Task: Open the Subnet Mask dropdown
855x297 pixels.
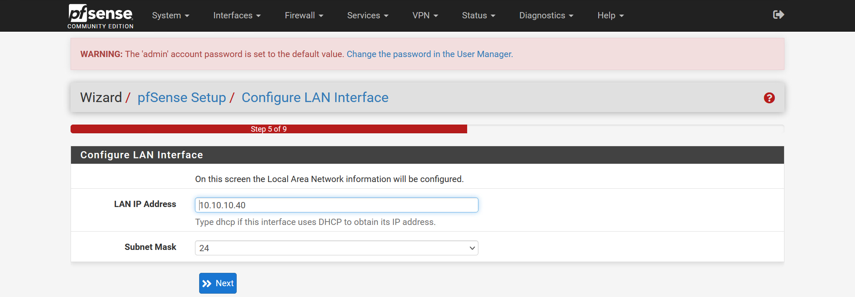Action: (x=336, y=248)
